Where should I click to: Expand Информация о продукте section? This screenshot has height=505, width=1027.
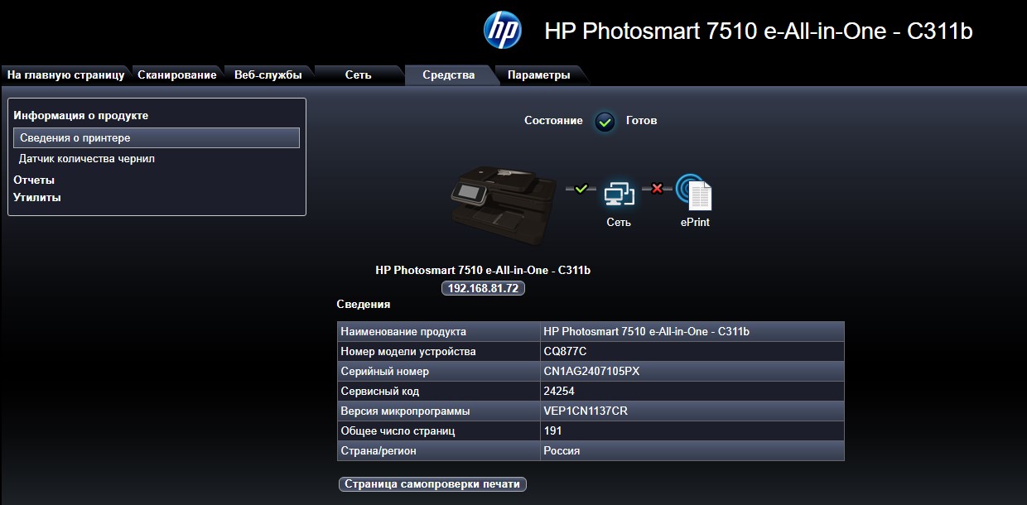click(x=81, y=116)
